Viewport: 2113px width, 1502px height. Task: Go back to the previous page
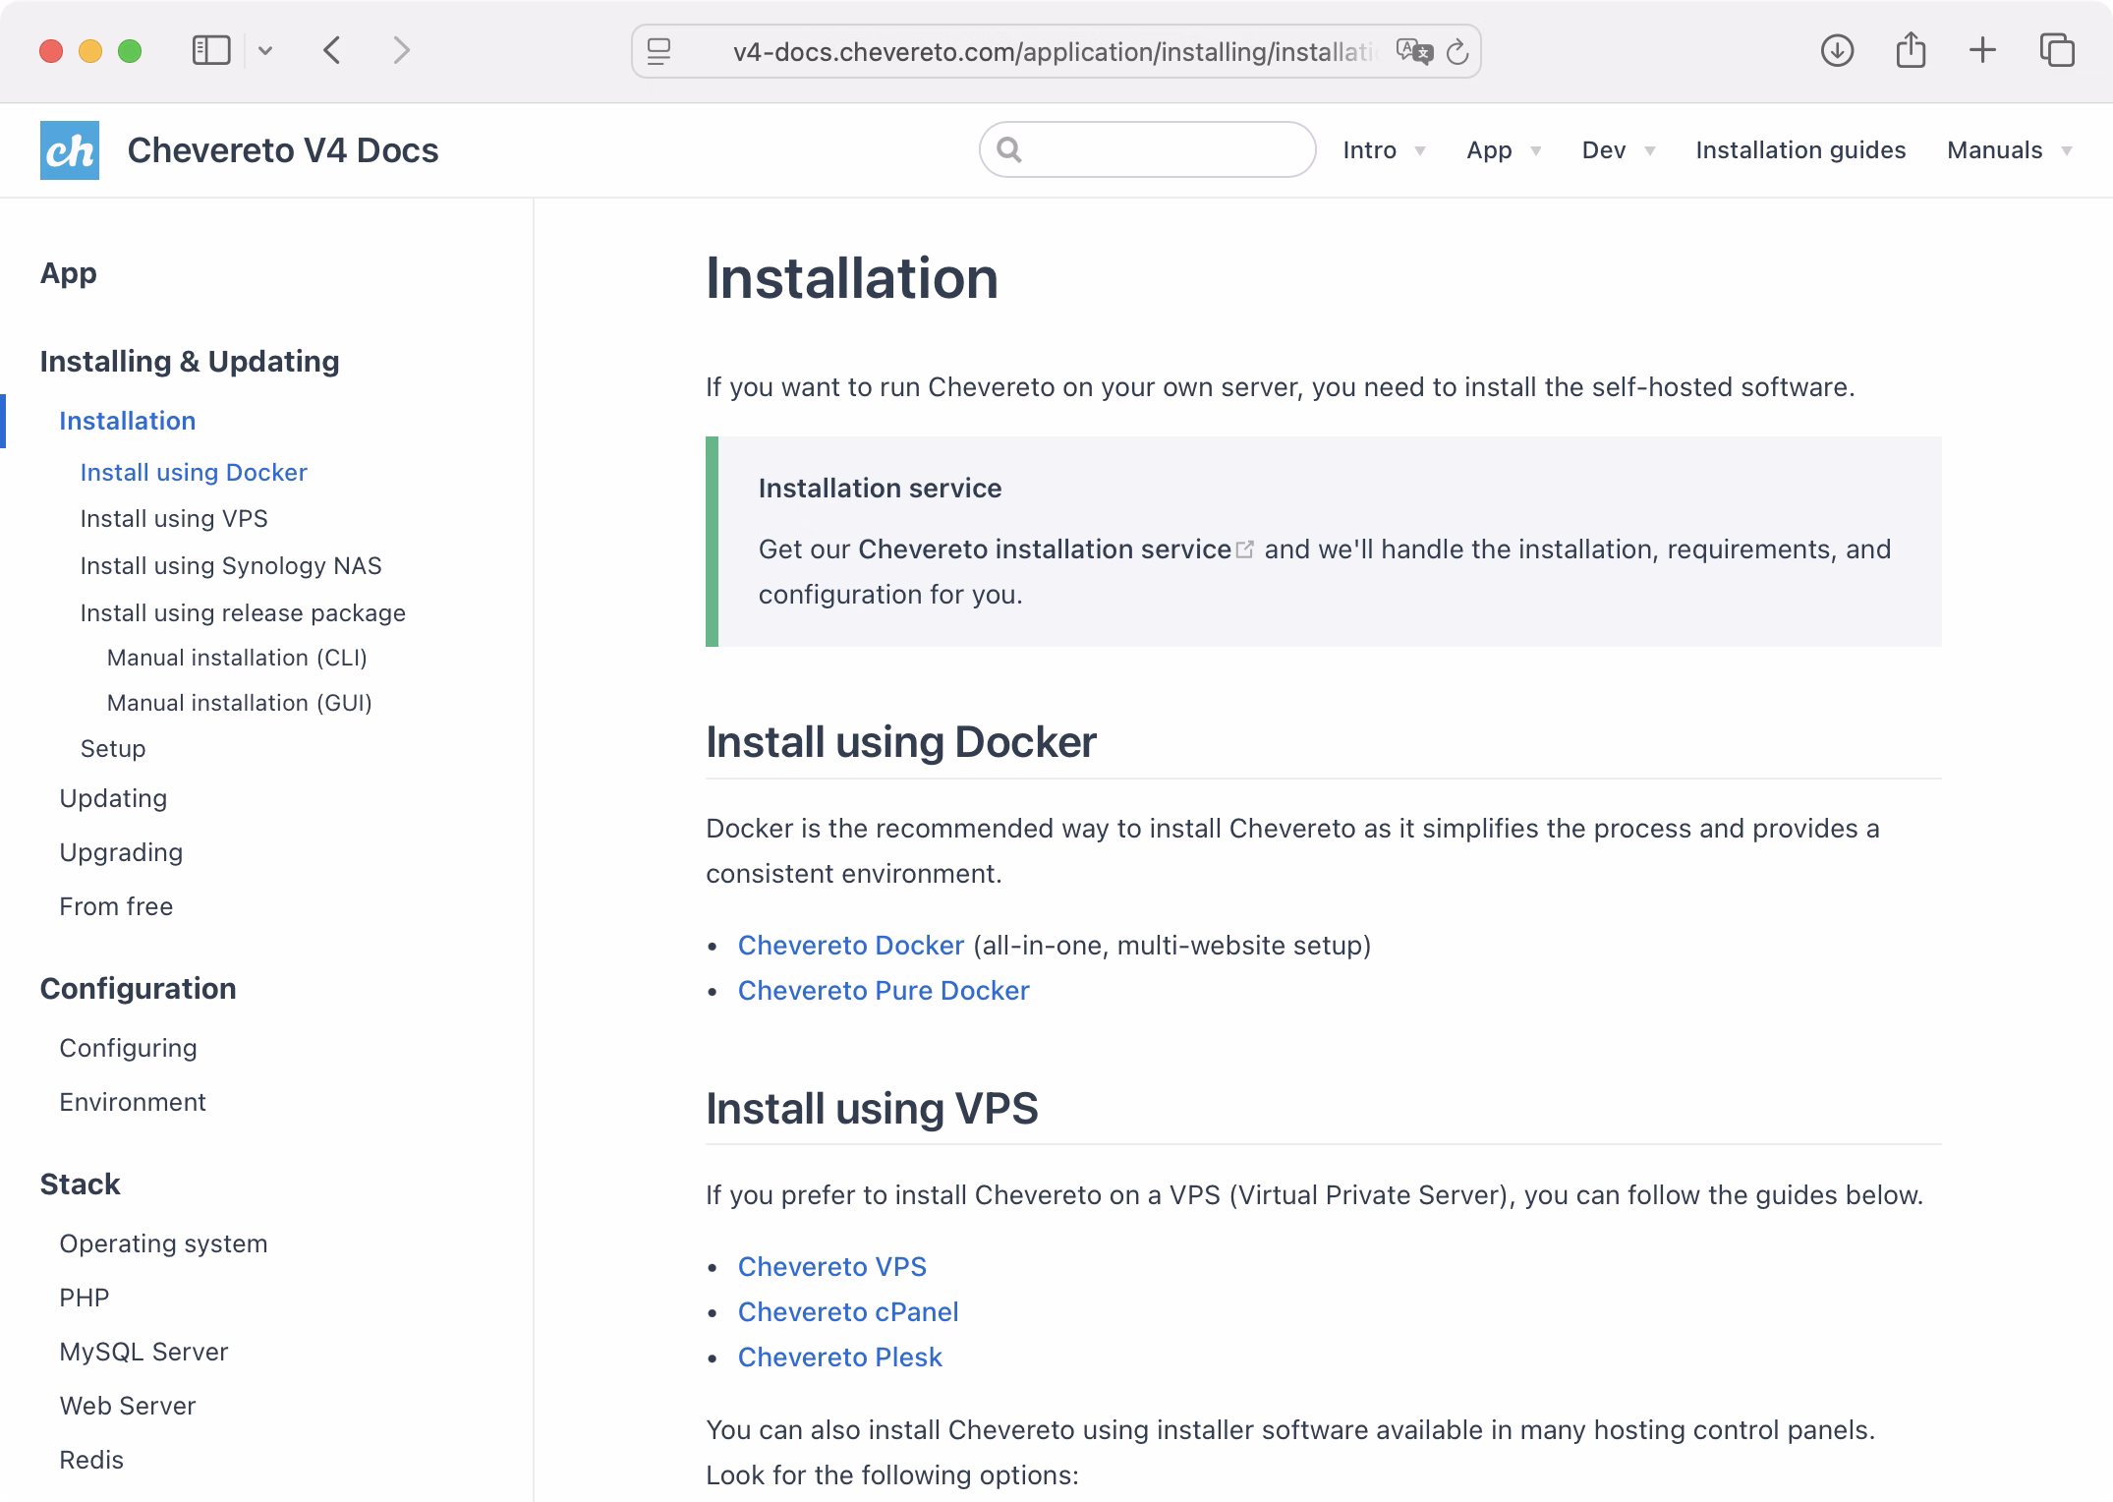[x=332, y=50]
